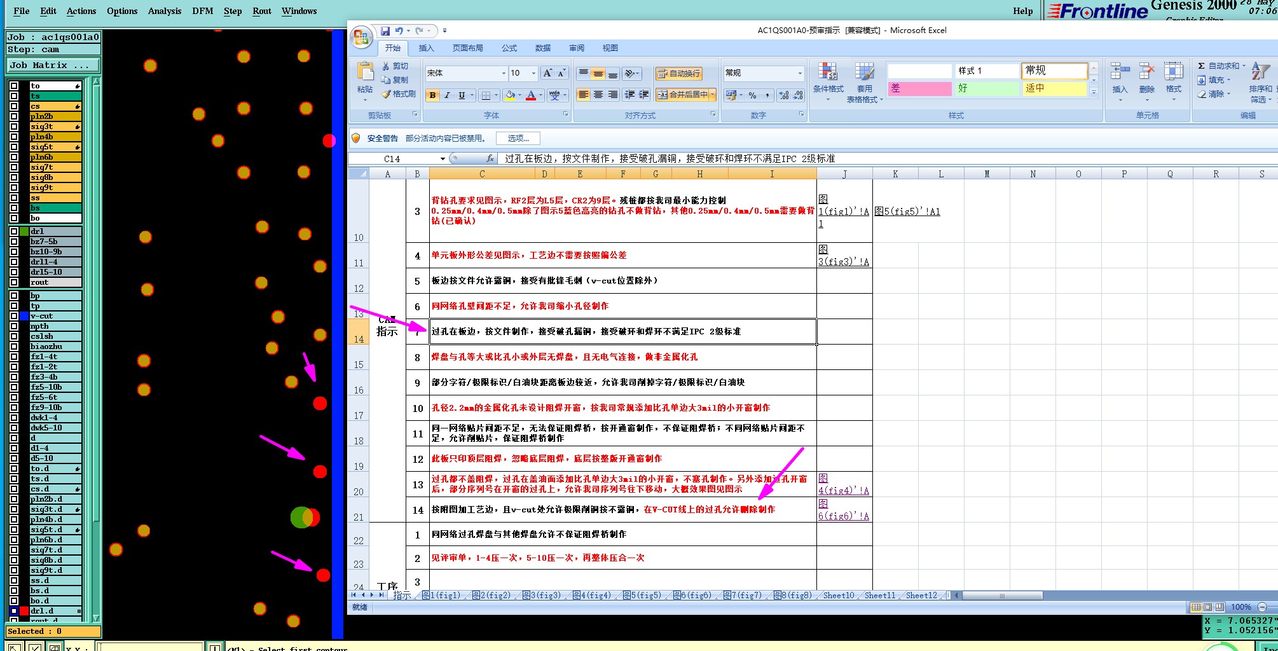Click the decrease indent icon
The width and height of the screenshot is (1278, 651).
pyautogui.click(x=629, y=95)
